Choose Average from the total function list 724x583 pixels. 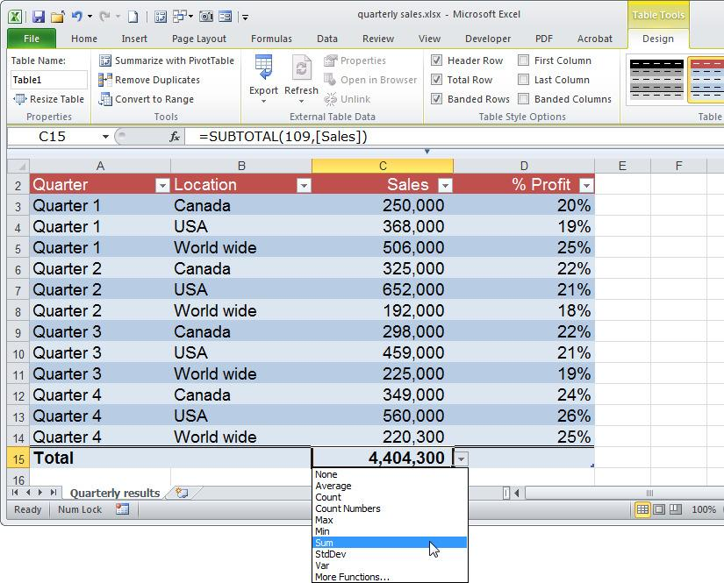(390, 486)
